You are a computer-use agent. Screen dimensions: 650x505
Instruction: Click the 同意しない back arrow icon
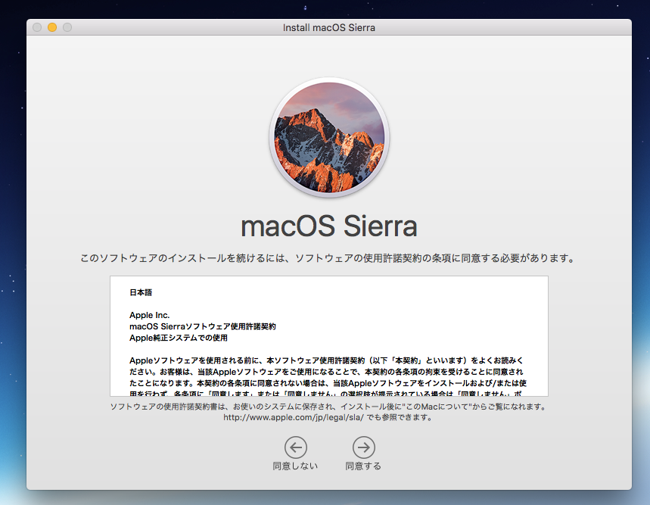[296, 447]
